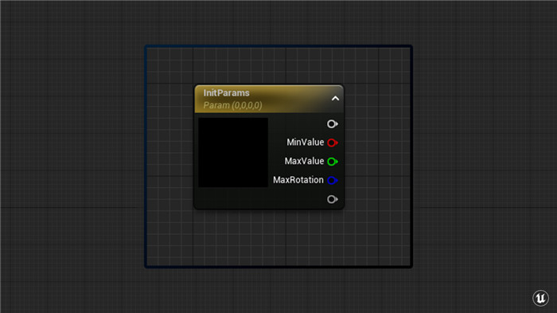Click the top white RGBA output pin
The image size is (557, 313).
(x=332, y=123)
